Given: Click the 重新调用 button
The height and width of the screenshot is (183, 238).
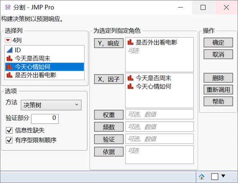Looking at the screenshot, I should (x=218, y=90).
